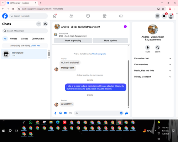Open Chats options three-dot button
Screen dimensions: 178x142
(x=38, y=24)
